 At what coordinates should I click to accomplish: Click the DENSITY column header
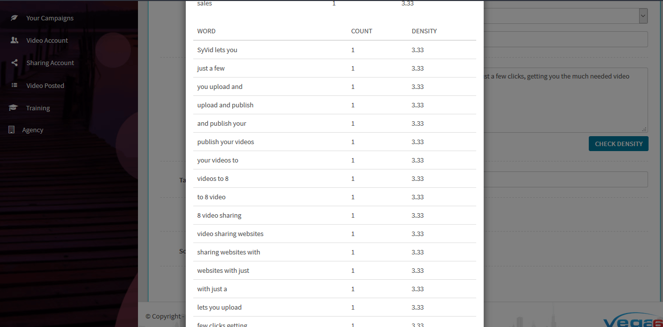click(x=424, y=31)
